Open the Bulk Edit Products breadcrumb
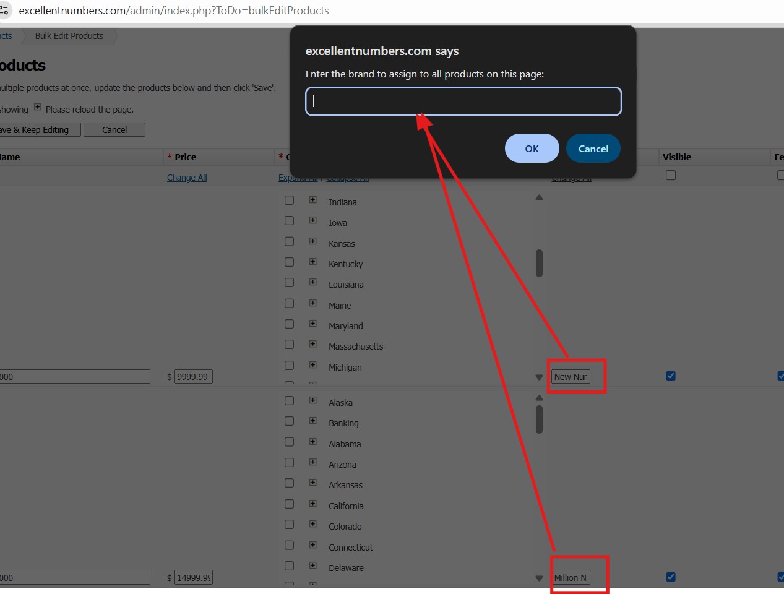 (x=69, y=36)
